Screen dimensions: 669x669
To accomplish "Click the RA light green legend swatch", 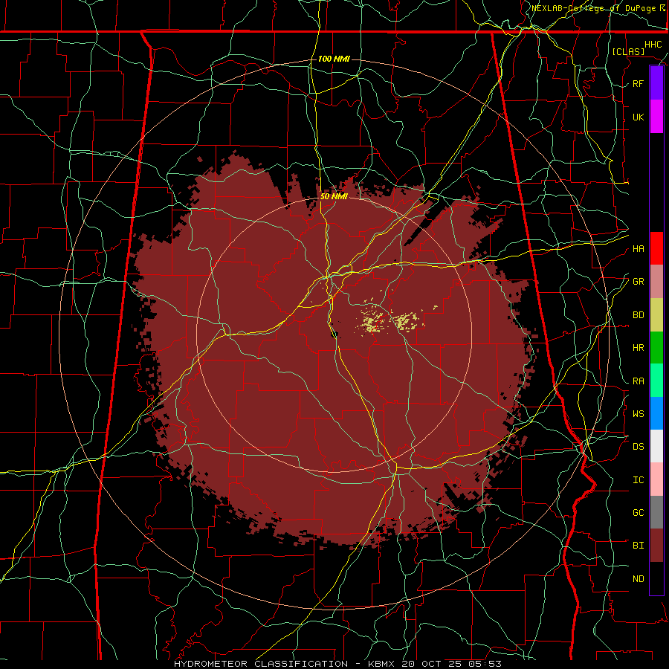I will tap(656, 381).
